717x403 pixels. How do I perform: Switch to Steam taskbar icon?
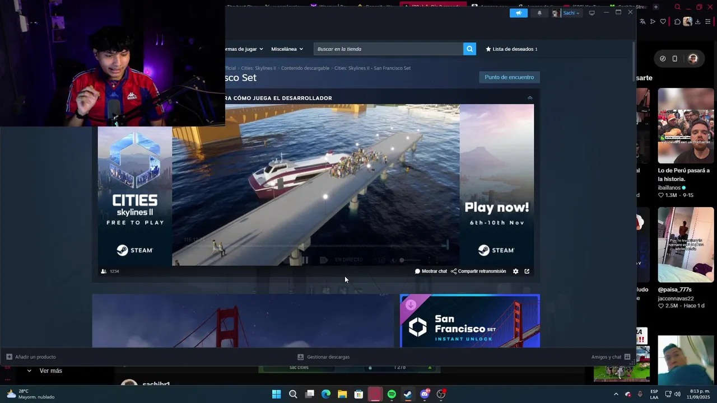point(408,394)
